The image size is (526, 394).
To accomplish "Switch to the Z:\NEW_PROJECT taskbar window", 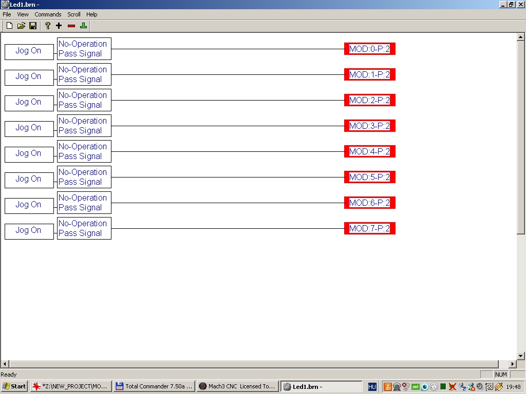I will pos(70,386).
